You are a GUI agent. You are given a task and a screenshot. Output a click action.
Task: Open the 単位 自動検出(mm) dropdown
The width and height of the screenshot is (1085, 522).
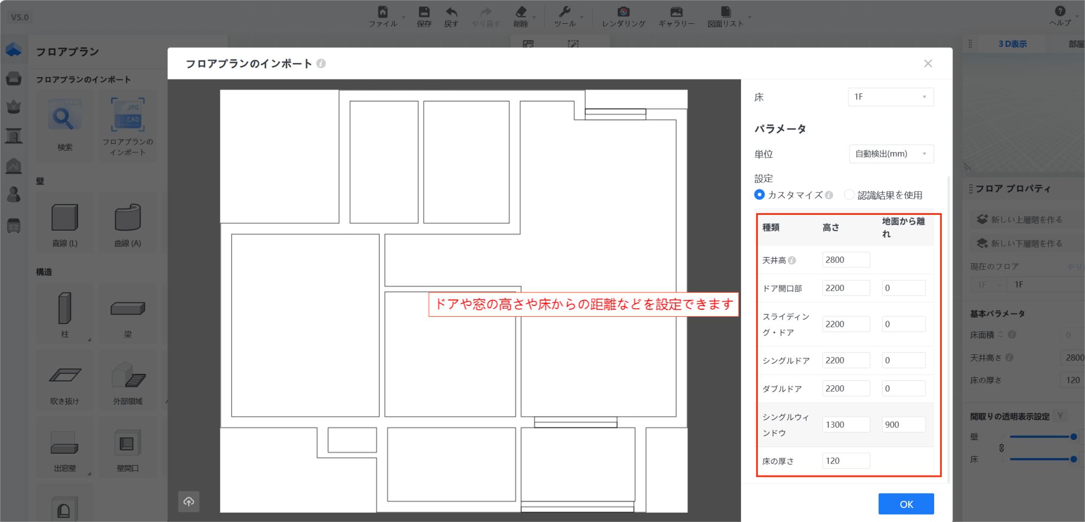tap(891, 154)
